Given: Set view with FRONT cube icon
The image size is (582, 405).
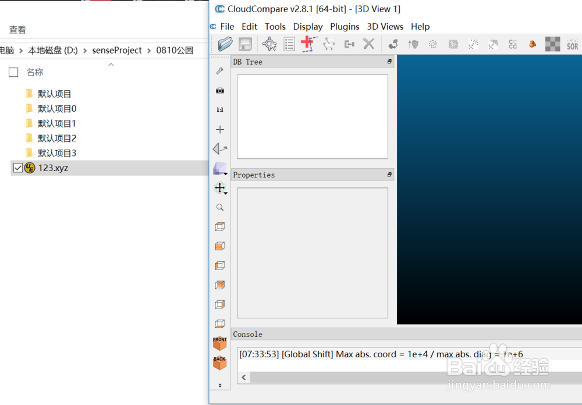Looking at the screenshot, I should coord(220,343).
